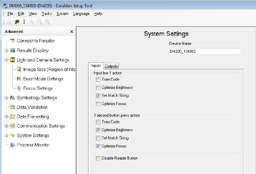Click the Symbology Settings icon
The height and width of the screenshot is (174, 256).
[12, 98]
